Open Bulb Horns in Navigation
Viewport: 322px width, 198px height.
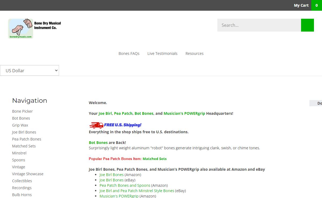[x=22, y=195]
